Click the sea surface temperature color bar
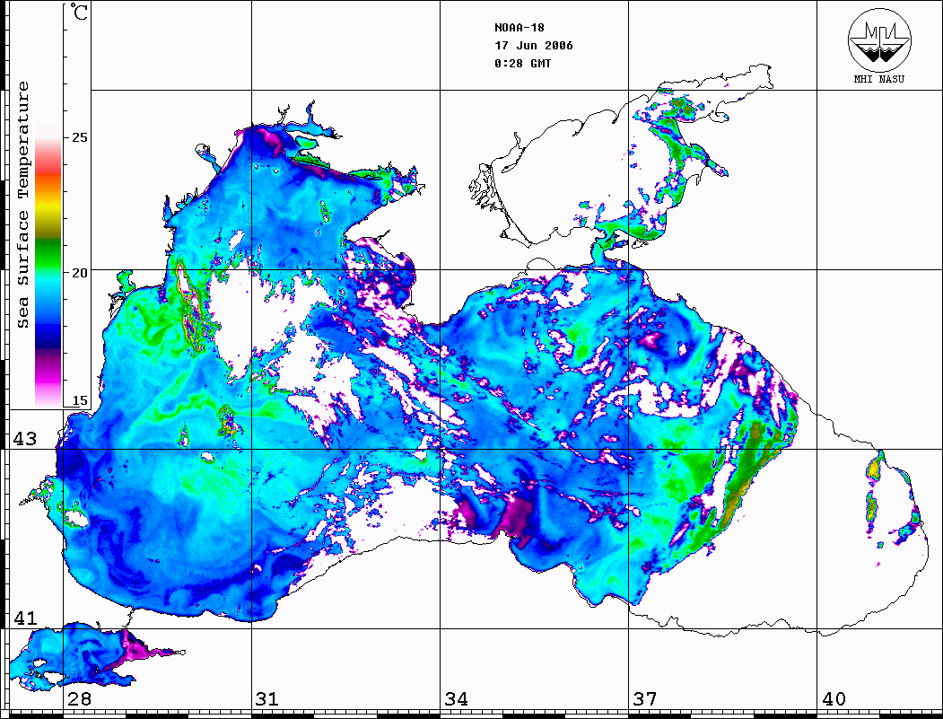 tap(48, 265)
